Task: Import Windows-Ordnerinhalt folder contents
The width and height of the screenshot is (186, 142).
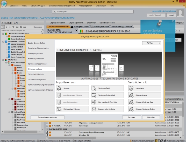Action: click(108, 95)
